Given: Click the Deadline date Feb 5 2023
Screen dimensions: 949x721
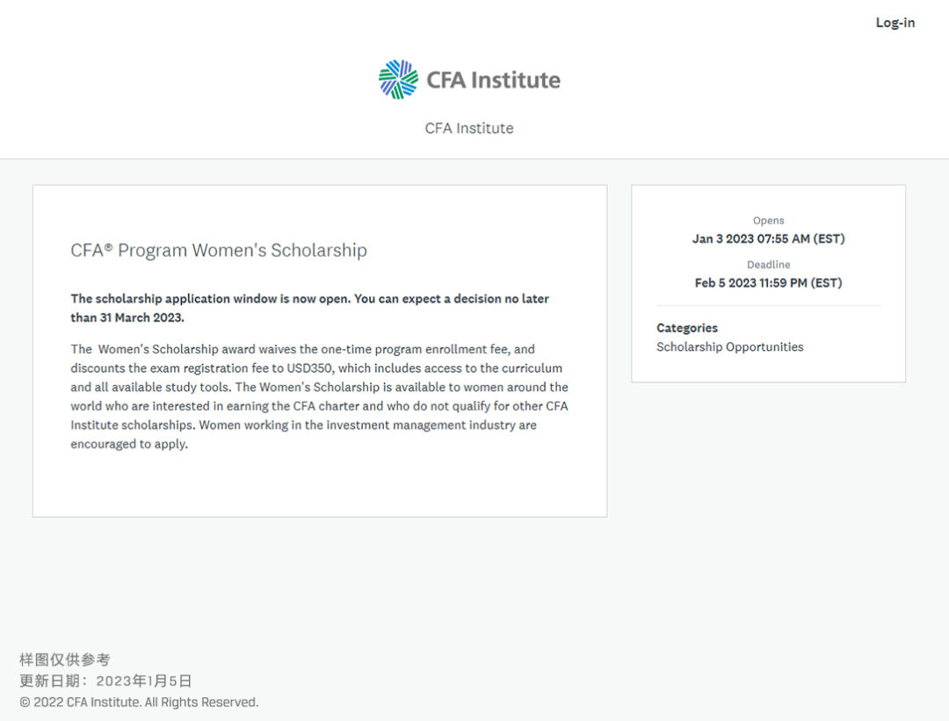Looking at the screenshot, I should pyautogui.click(x=769, y=283).
